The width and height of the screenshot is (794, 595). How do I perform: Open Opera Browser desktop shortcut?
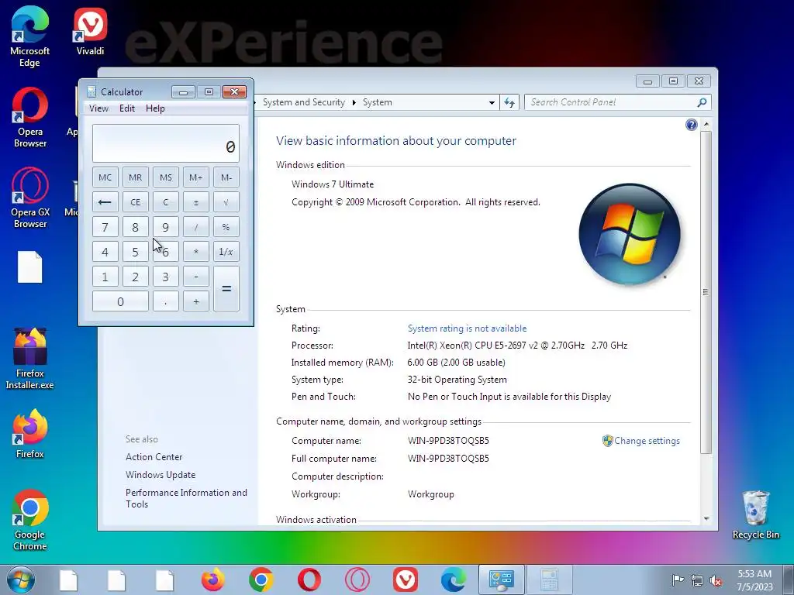pyautogui.click(x=30, y=118)
